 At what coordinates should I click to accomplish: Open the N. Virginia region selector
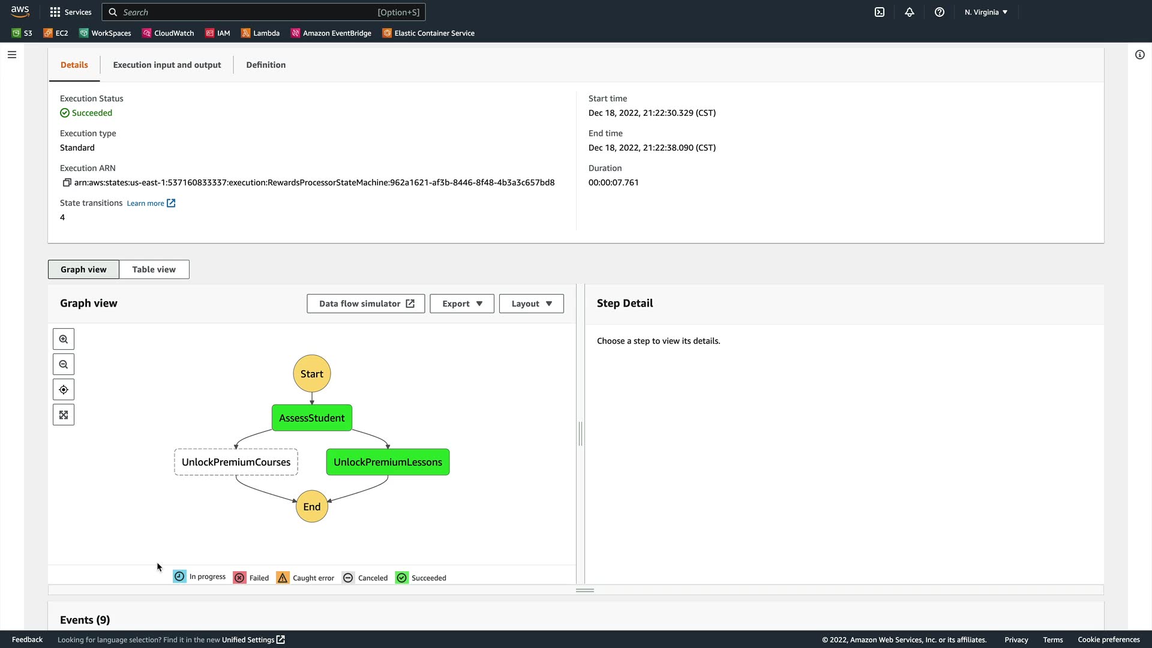[x=986, y=12]
